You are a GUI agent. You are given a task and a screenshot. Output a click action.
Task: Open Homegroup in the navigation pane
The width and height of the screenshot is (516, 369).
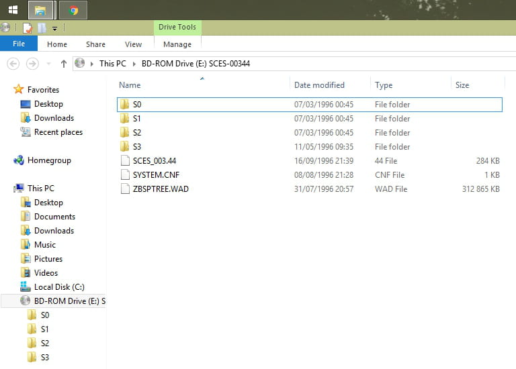click(x=48, y=160)
